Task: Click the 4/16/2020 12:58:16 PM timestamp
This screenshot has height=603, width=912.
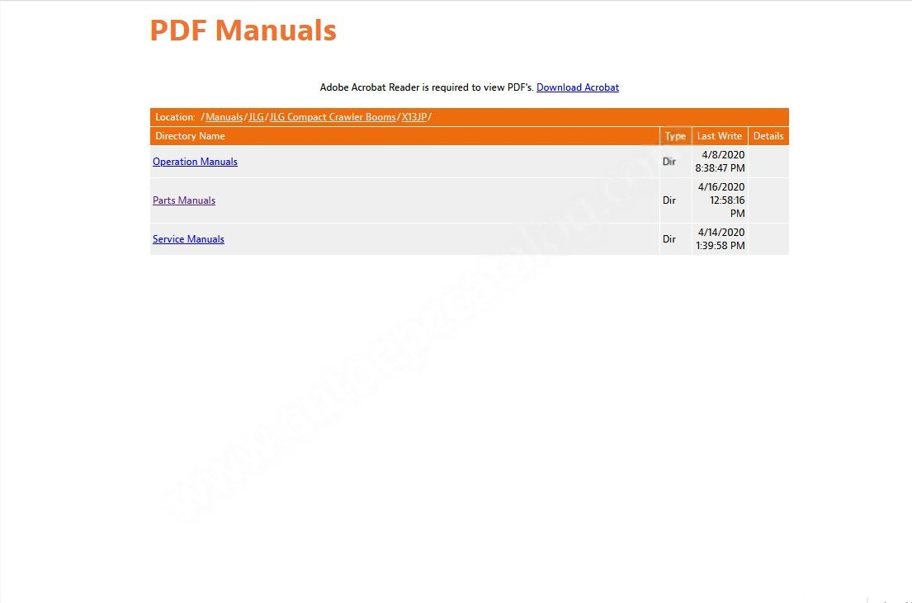Action: click(721, 200)
